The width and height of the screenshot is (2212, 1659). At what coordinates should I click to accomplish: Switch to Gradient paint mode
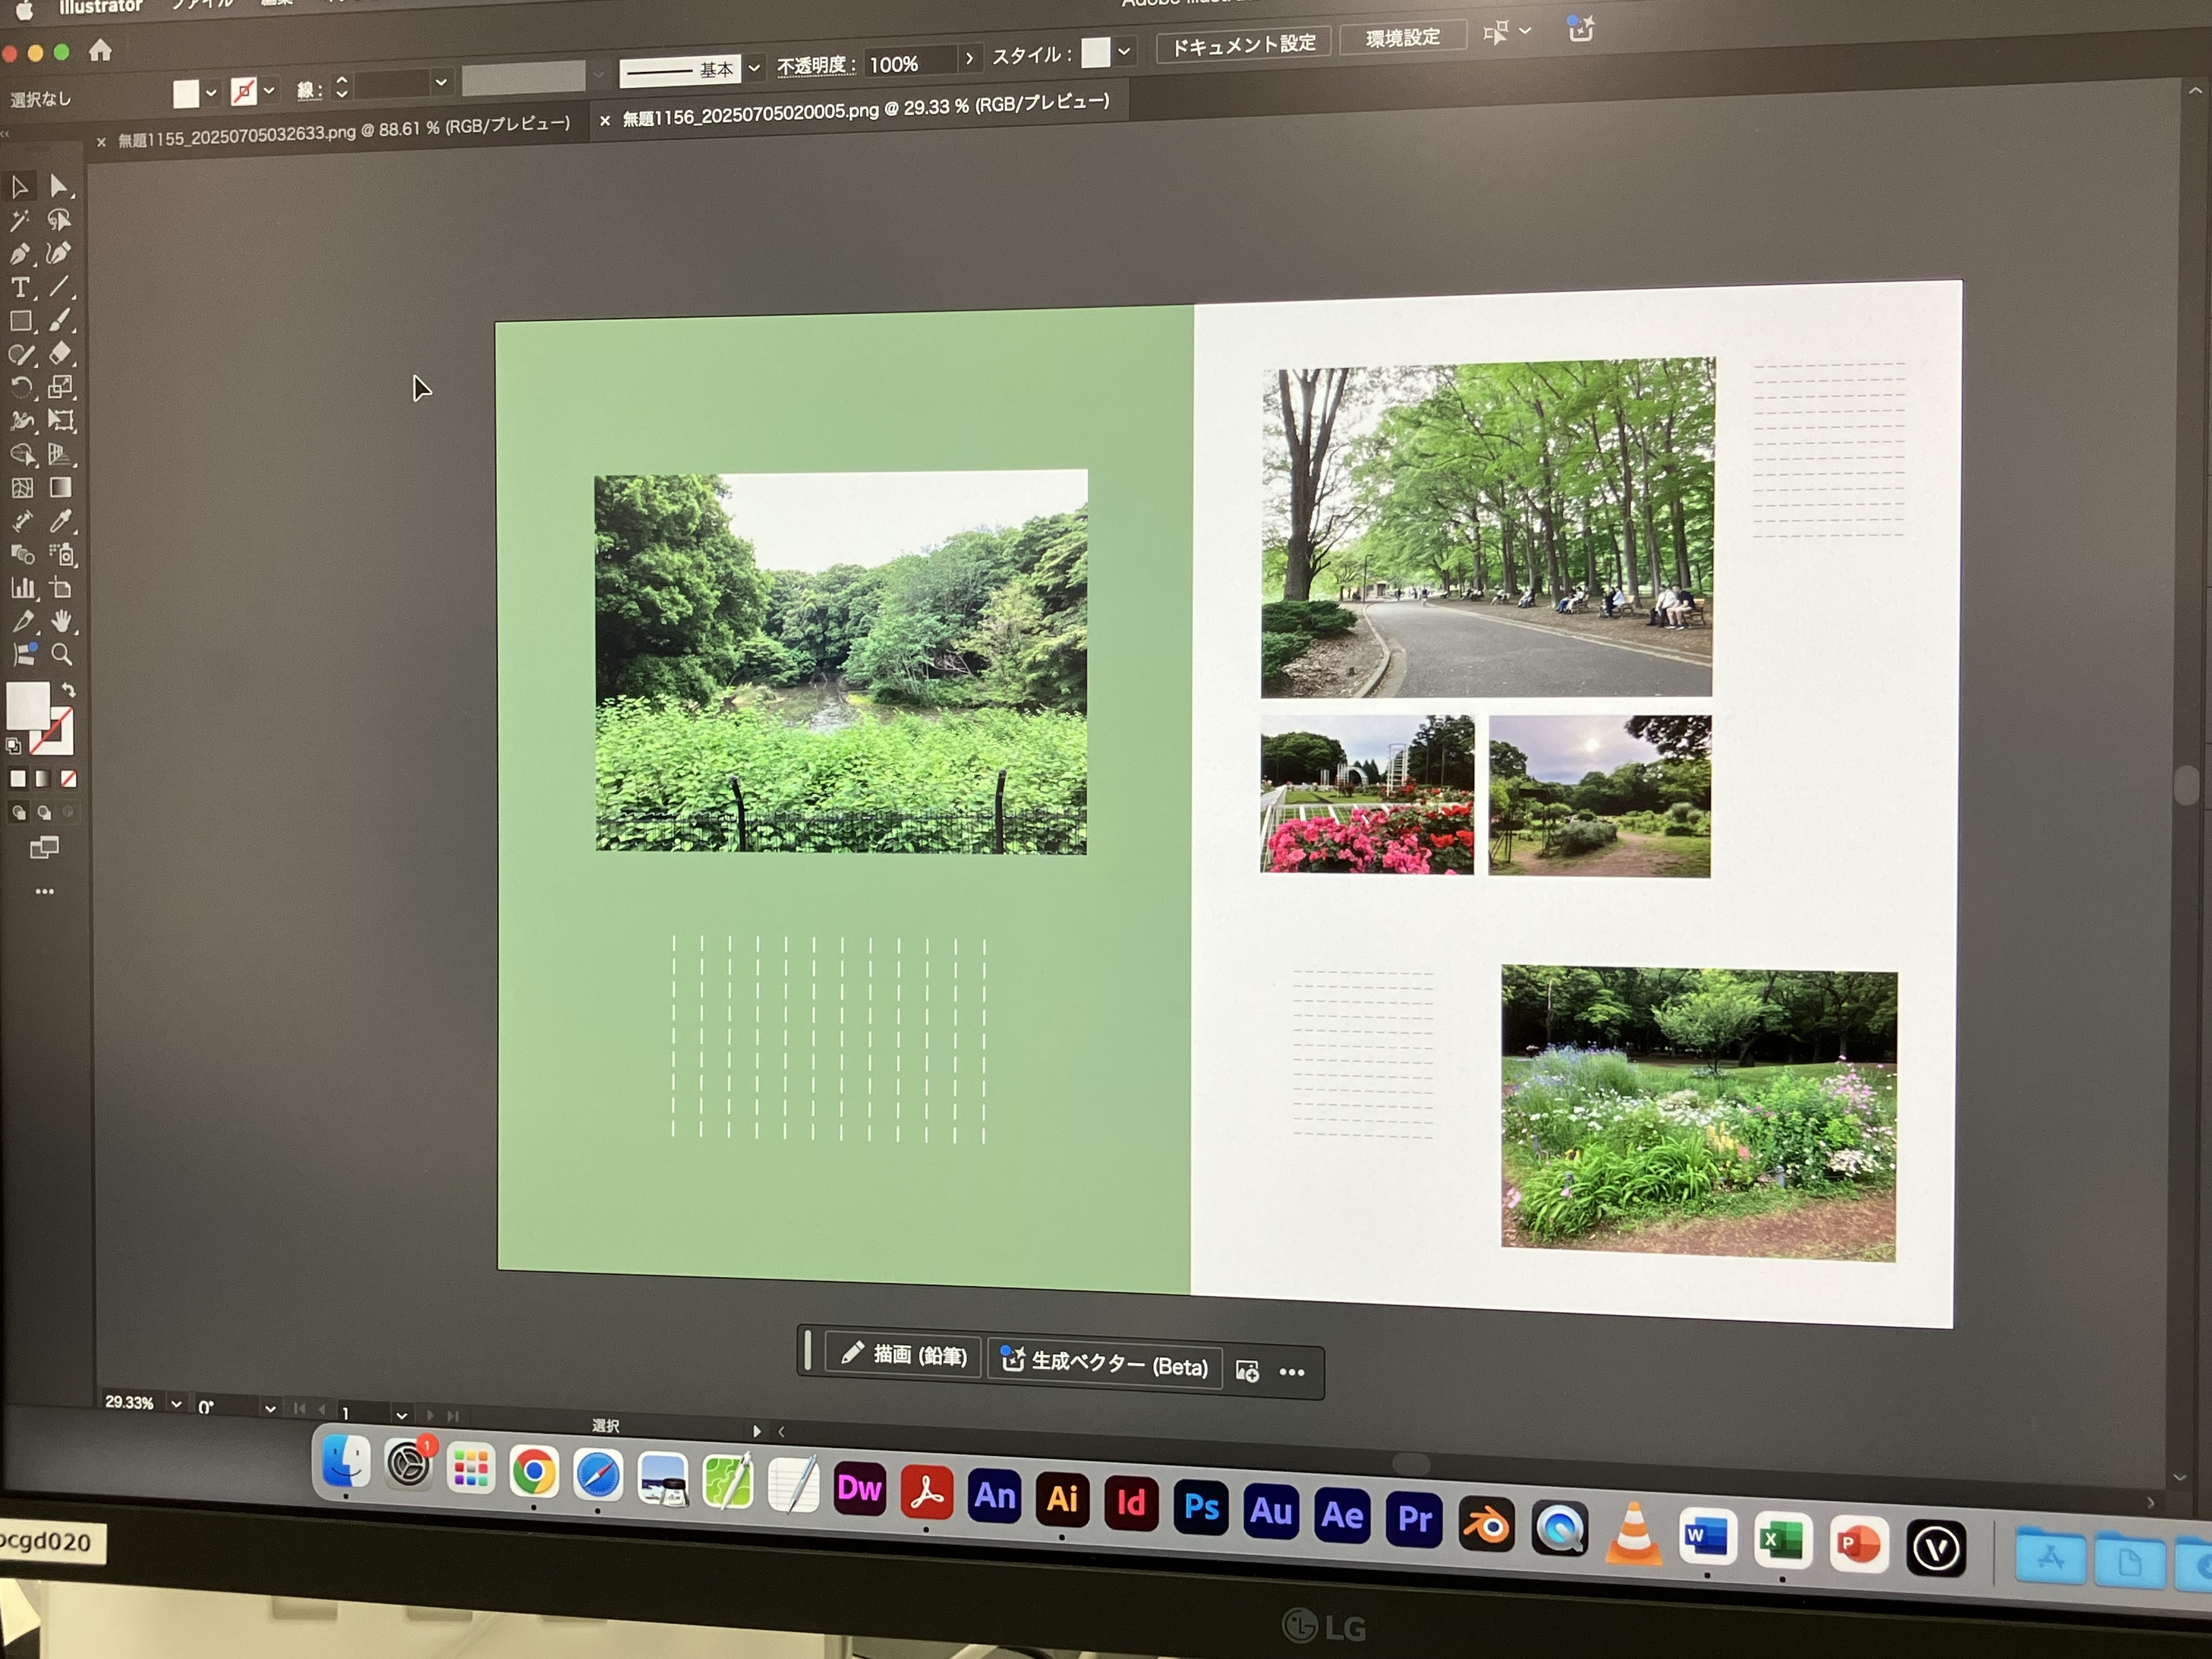(43, 779)
